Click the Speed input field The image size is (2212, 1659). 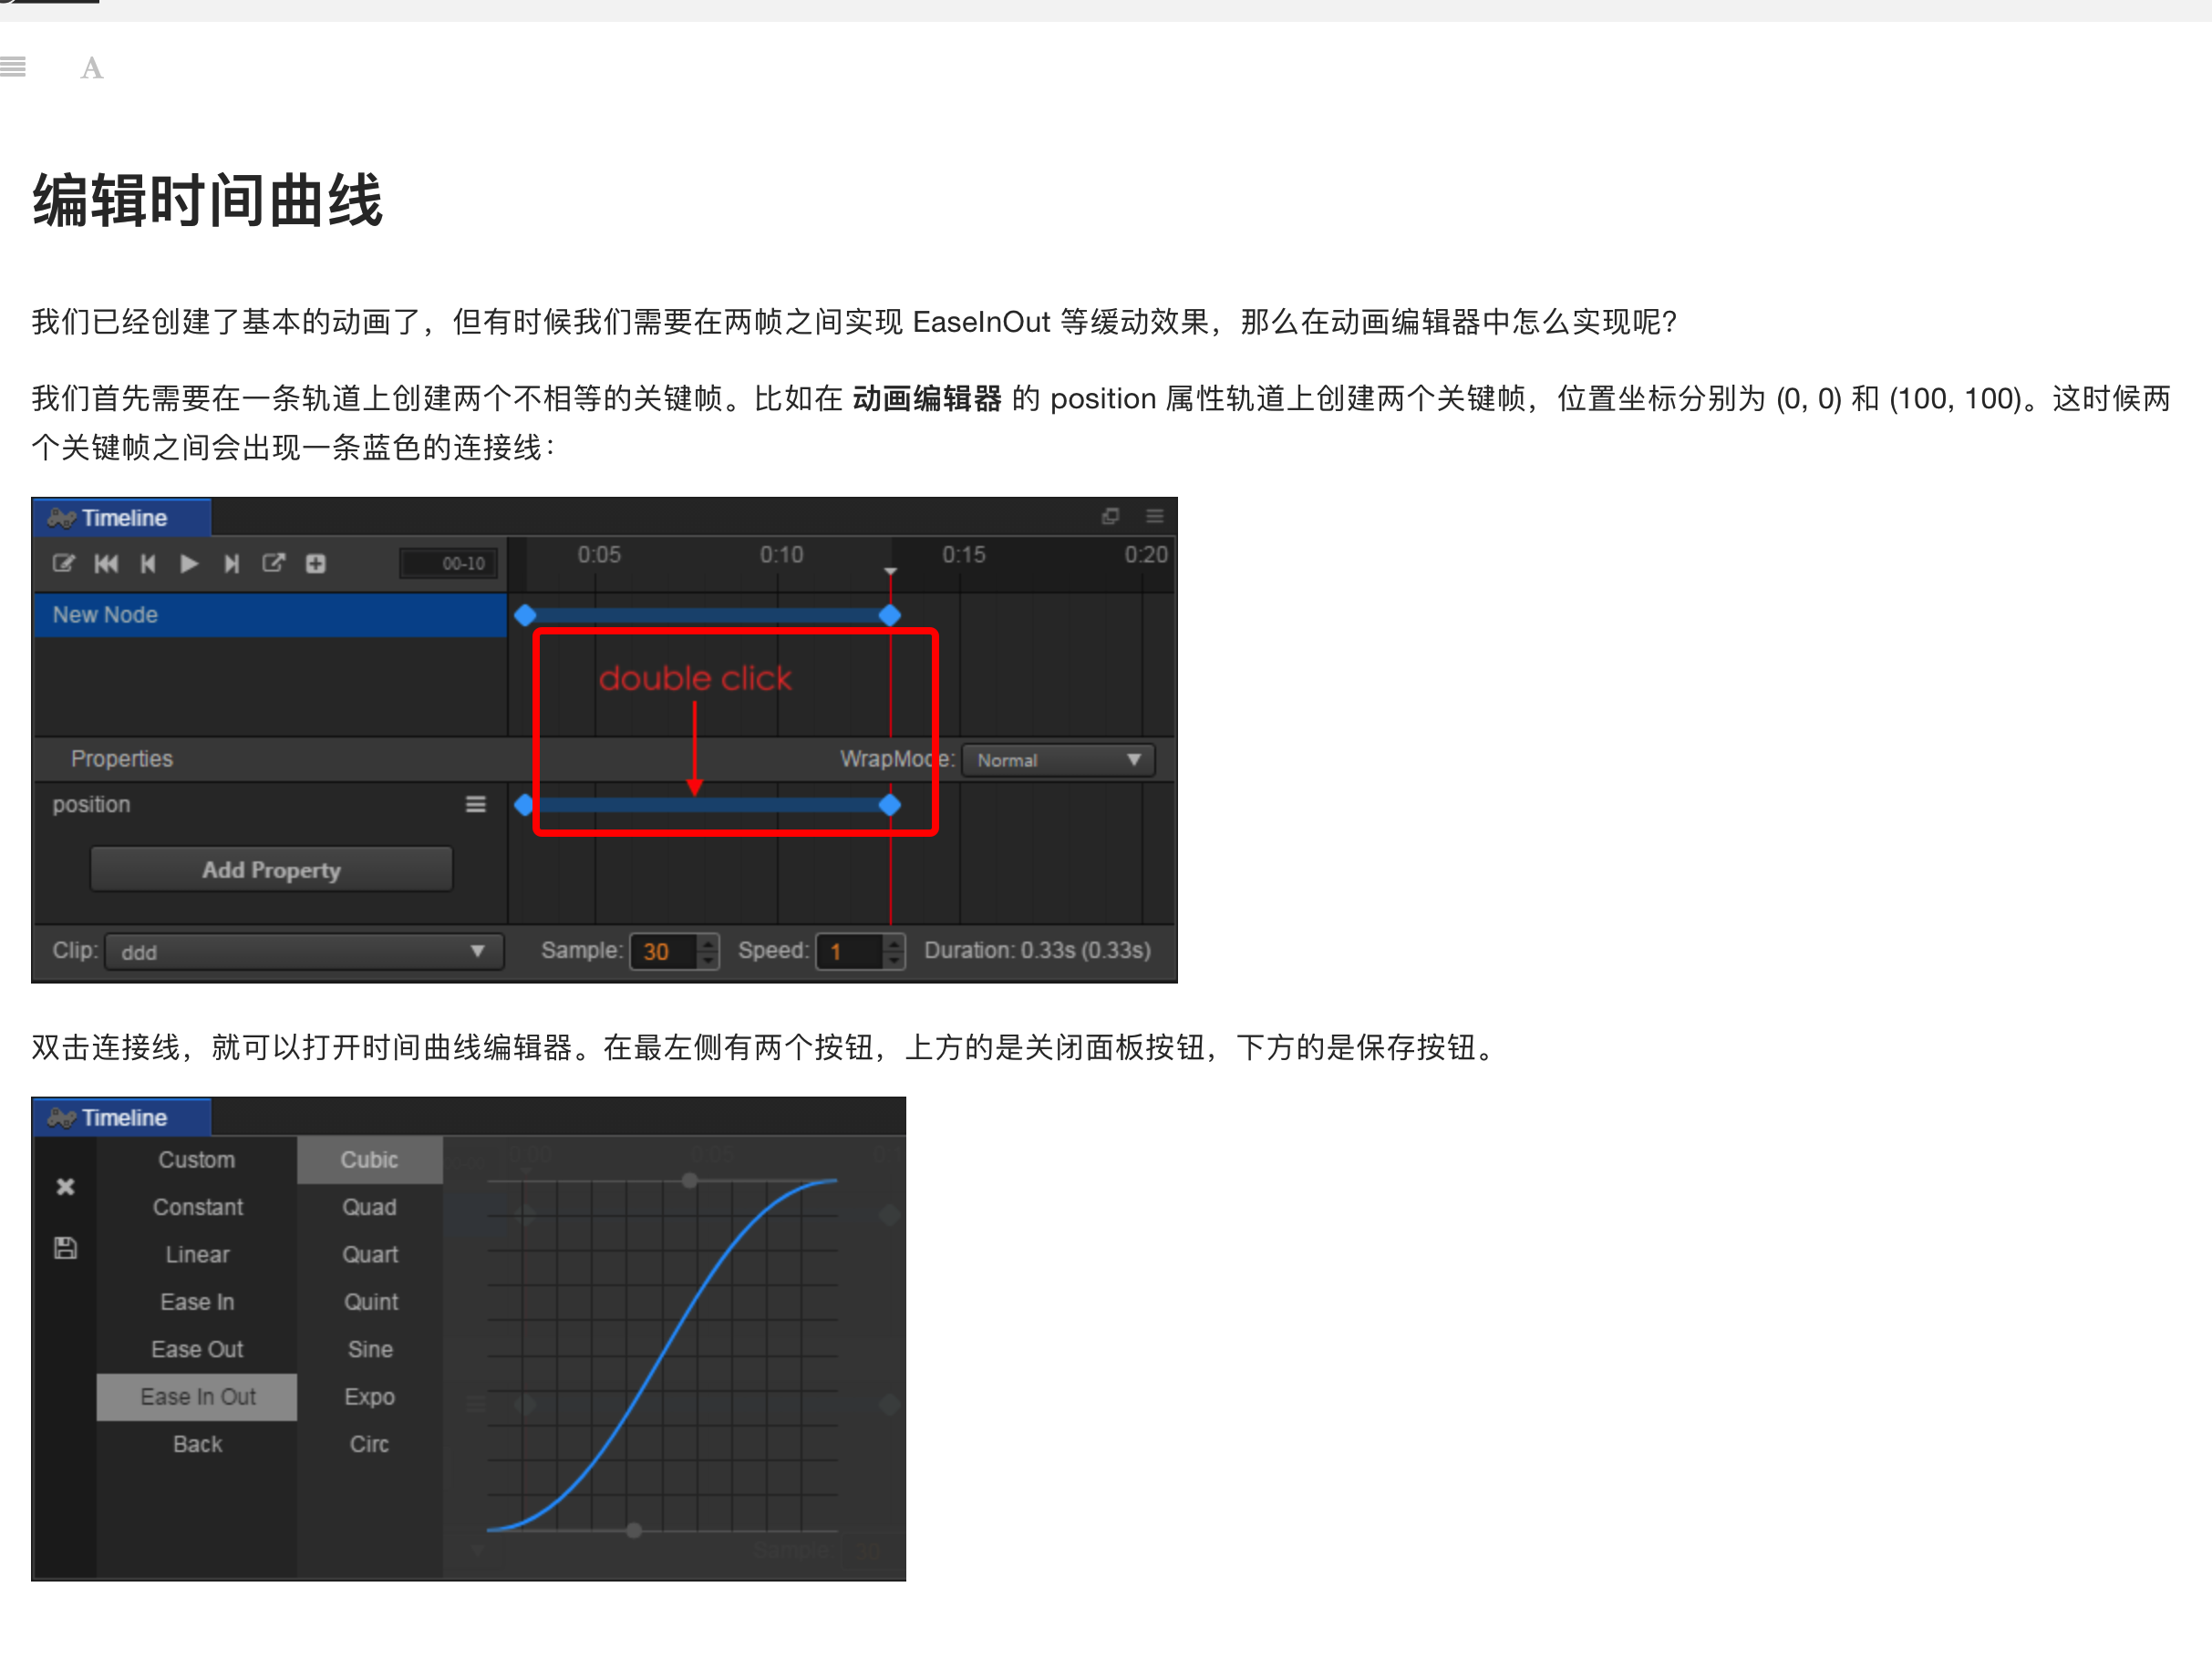point(849,951)
